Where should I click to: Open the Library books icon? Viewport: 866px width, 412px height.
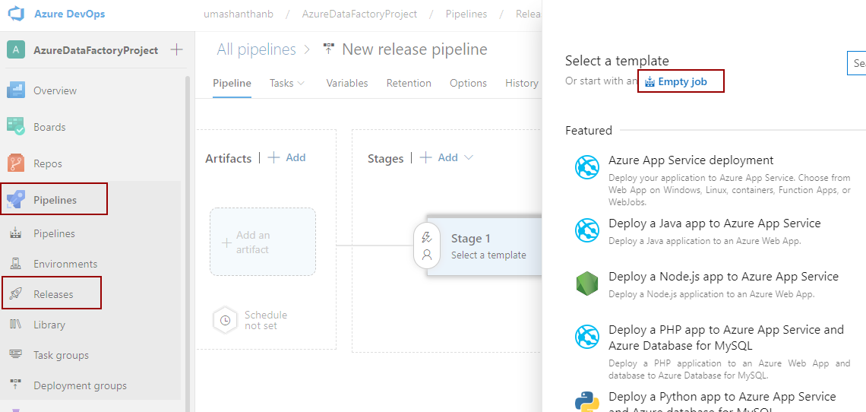pos(15,325)
